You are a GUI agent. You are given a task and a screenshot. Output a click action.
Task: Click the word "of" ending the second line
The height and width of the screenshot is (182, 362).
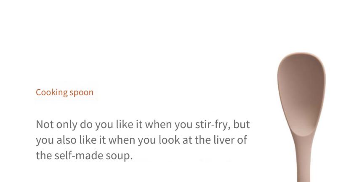click(242, 140)
